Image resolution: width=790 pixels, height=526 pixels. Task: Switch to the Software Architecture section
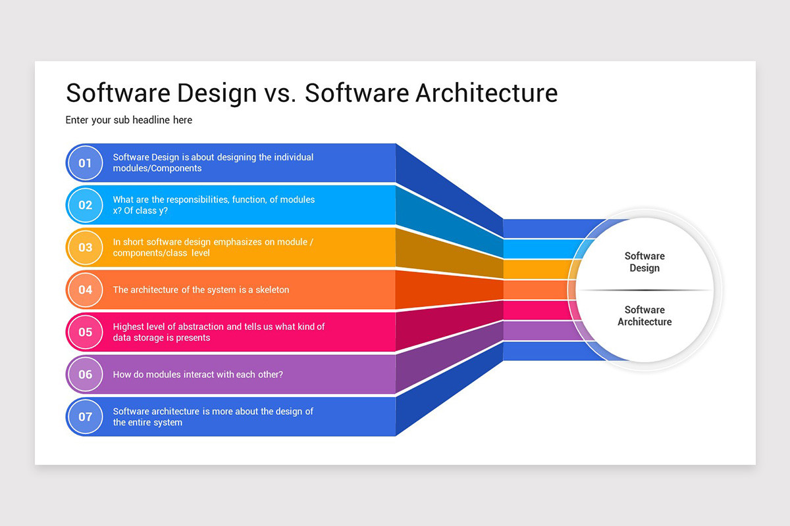[x=644, y=316]
